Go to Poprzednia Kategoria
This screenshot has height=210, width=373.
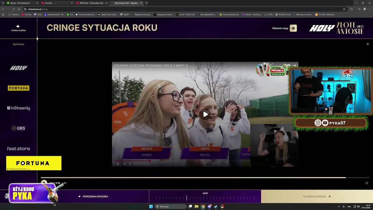click(93, 196)
